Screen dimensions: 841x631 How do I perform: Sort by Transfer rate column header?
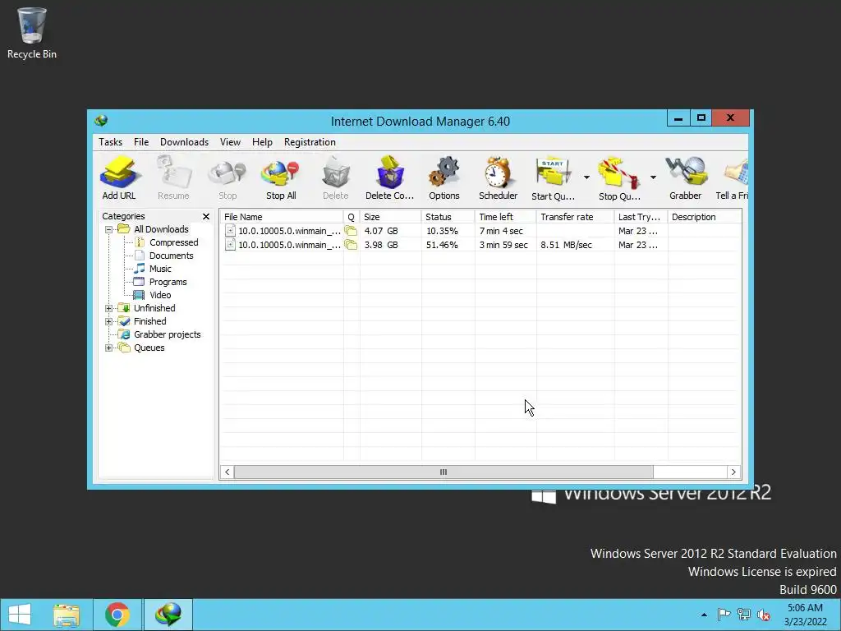coord(575,217)
